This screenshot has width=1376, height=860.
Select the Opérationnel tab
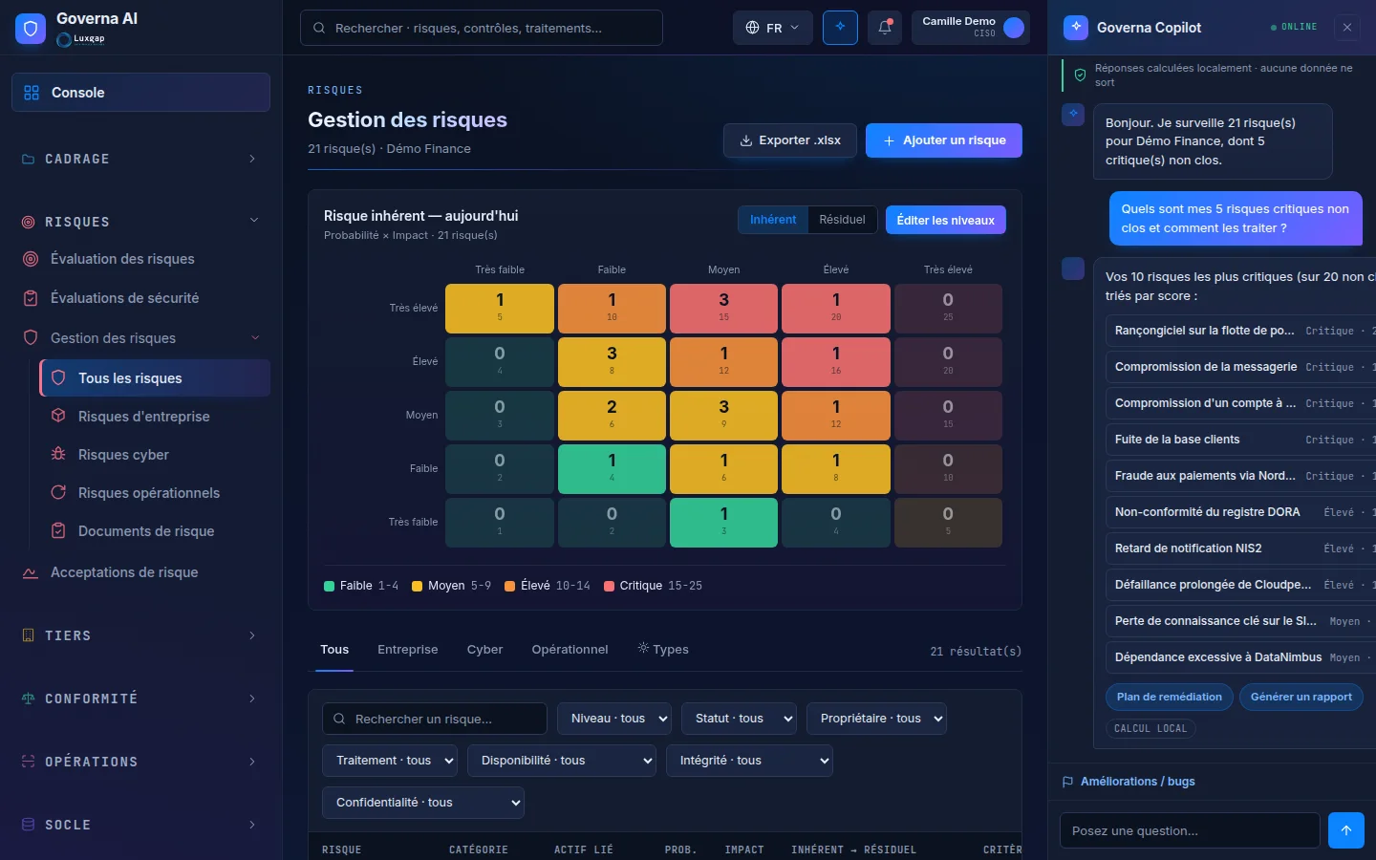tap(570, 650)
